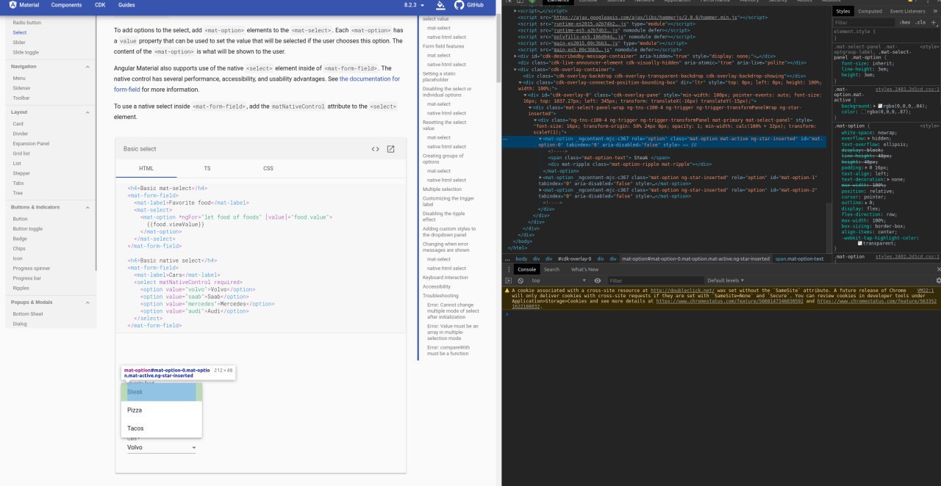Open the Cars native select showing Volvo
Image resolution: width=941 pixels, height=486 pixels.
tap(162, 446)
